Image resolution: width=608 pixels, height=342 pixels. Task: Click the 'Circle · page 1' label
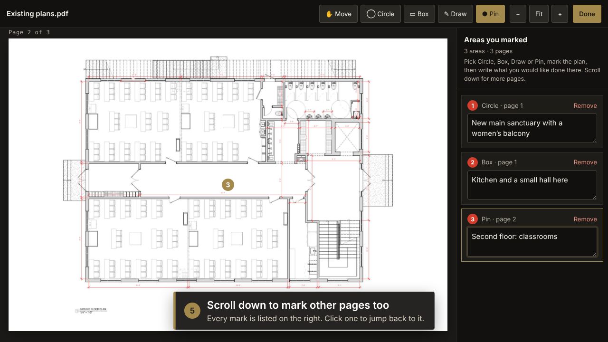pyautogui.click(x=502, y=106)
